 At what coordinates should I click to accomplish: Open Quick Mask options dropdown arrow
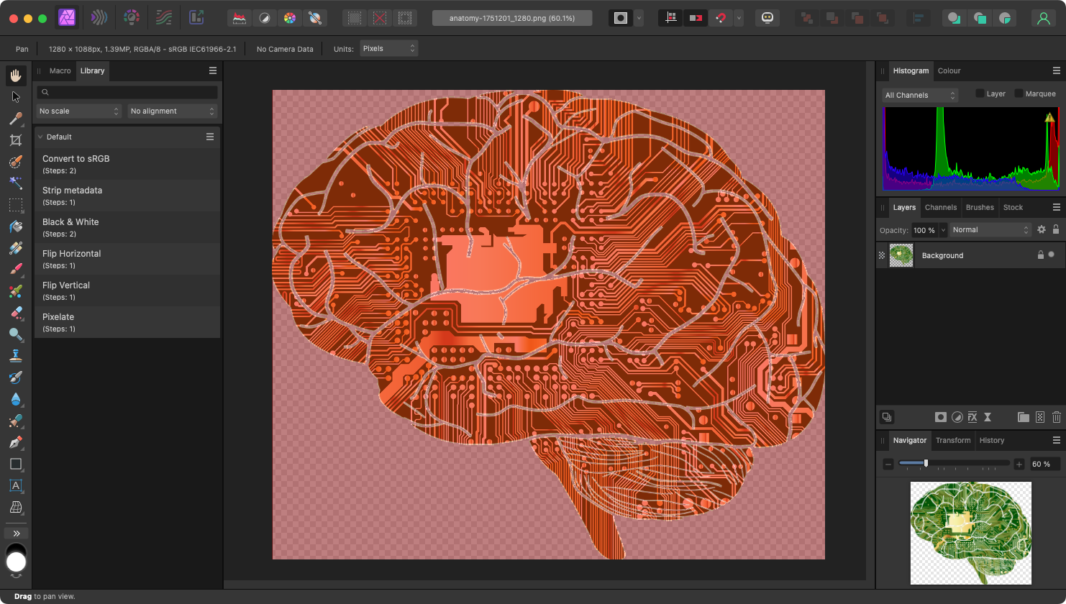click(x=639, y=18)
